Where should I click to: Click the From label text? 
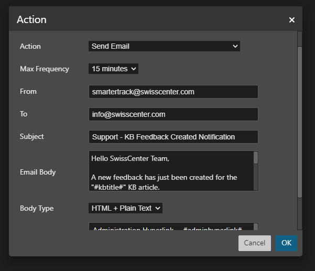click(28, 91)
